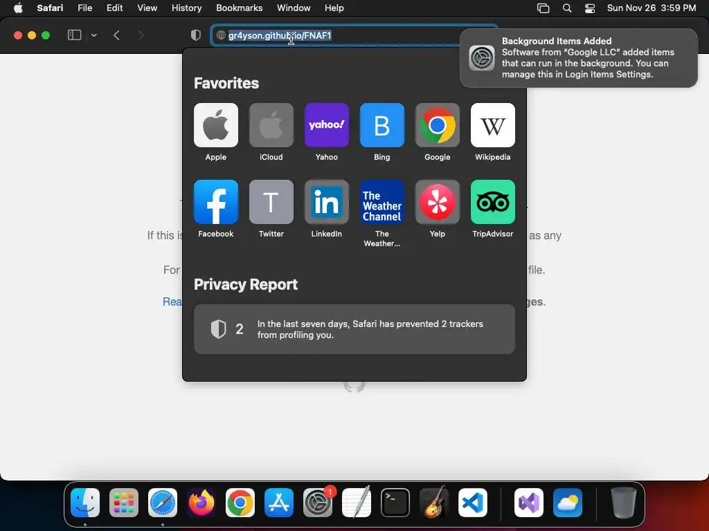Open the iCloud favorite tile
Screen dimensions: 709x531
pyautogui.click(x=271, y=125)
